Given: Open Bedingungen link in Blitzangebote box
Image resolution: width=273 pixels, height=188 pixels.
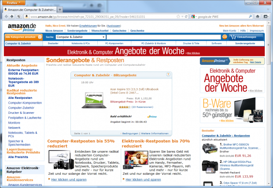Looking at the screenshot, I should click(130, 134).
